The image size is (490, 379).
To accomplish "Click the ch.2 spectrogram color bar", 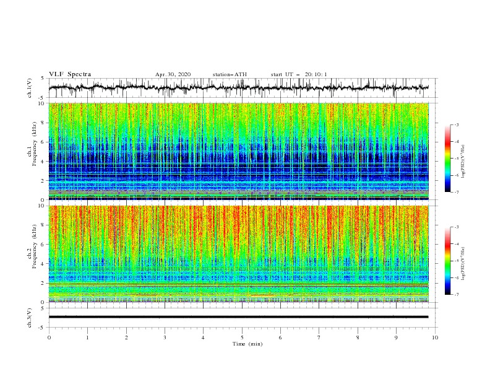I will 447,261.
